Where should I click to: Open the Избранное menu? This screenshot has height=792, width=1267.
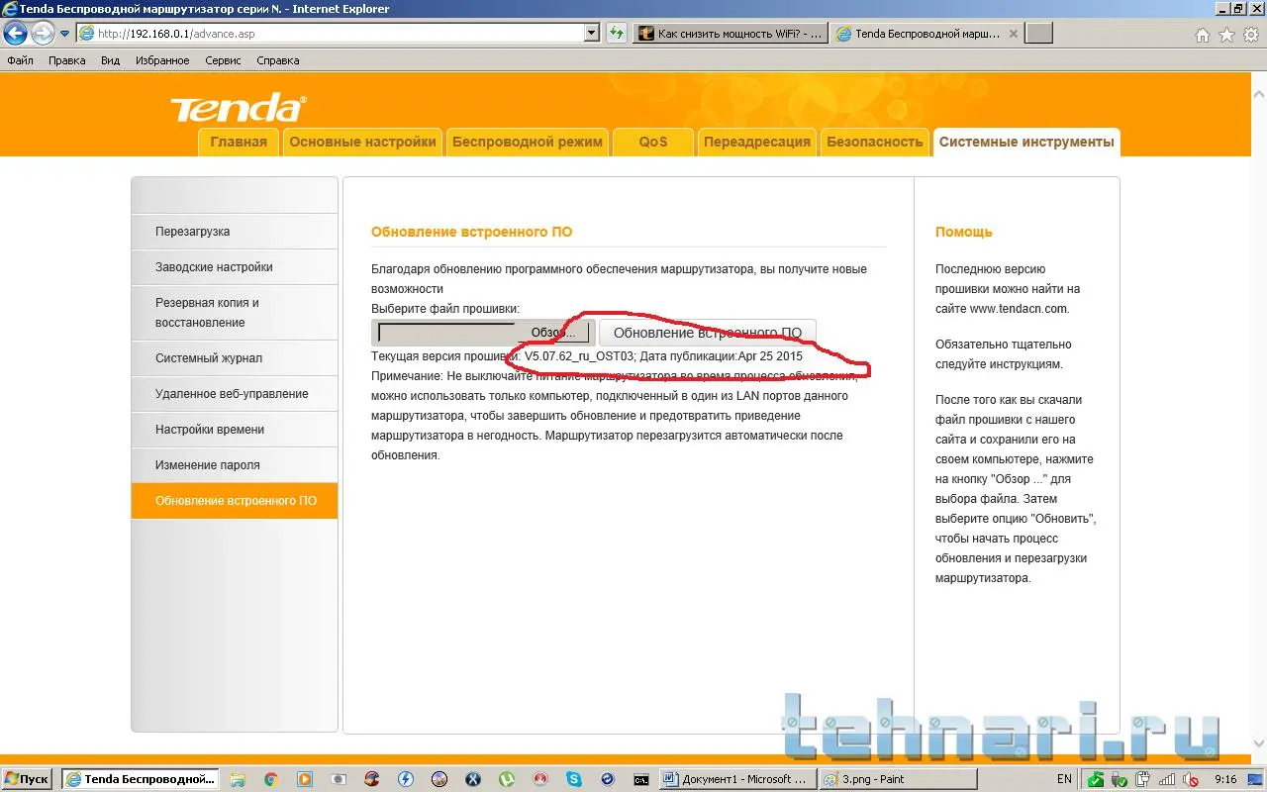[x=162, y=60]
